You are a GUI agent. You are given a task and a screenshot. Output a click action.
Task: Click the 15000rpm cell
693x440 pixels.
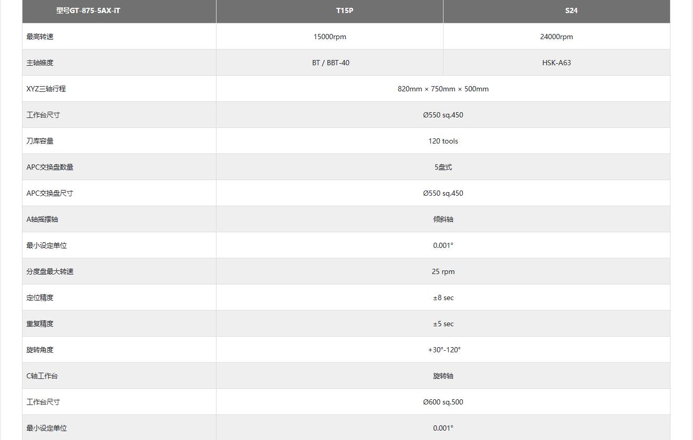click(330, 37)
